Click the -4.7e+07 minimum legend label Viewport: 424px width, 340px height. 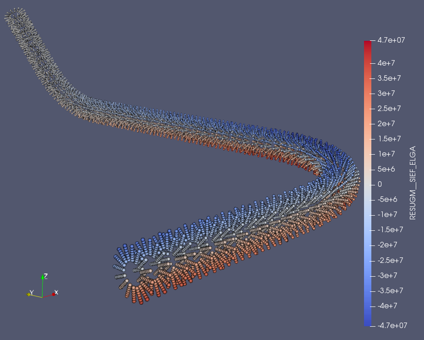tap(392, 325)
